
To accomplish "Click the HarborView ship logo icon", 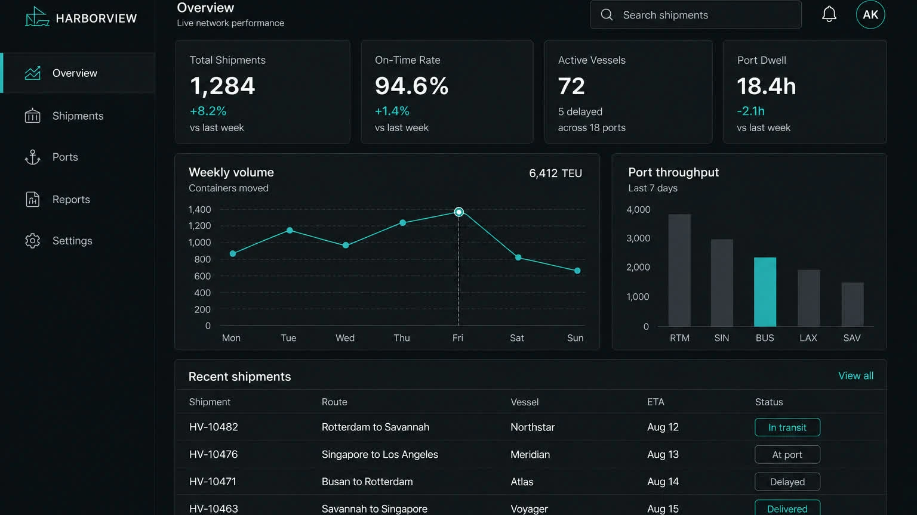I will (37, 17).
